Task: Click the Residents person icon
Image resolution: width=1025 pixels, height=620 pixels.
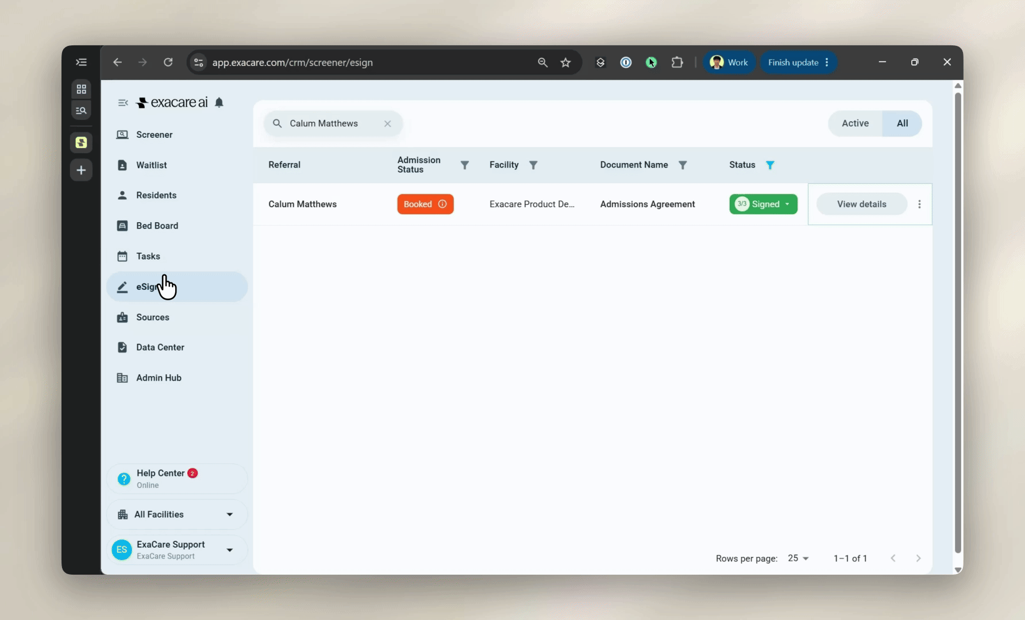Action: click(x=122, y=195)
